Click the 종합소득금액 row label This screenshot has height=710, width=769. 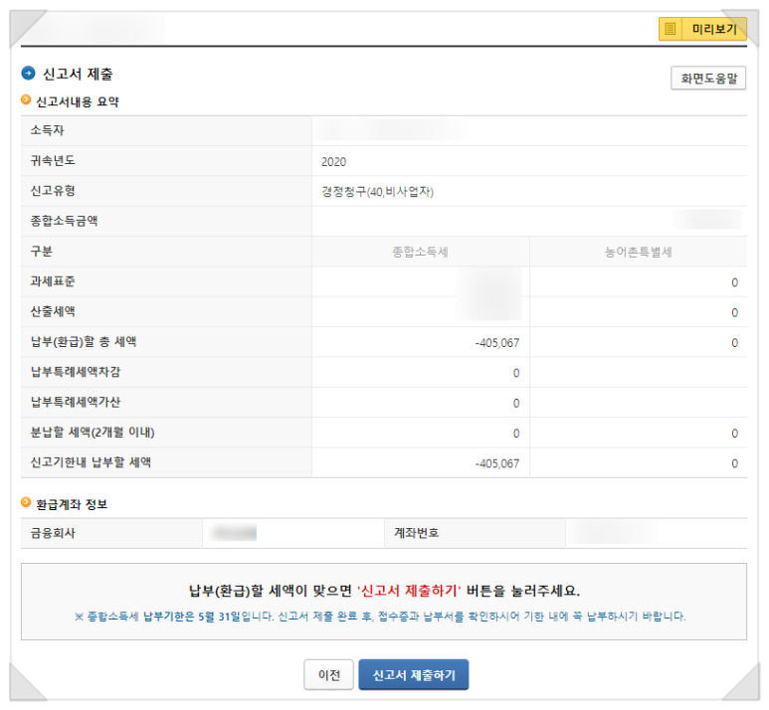(x=64, y=221)
